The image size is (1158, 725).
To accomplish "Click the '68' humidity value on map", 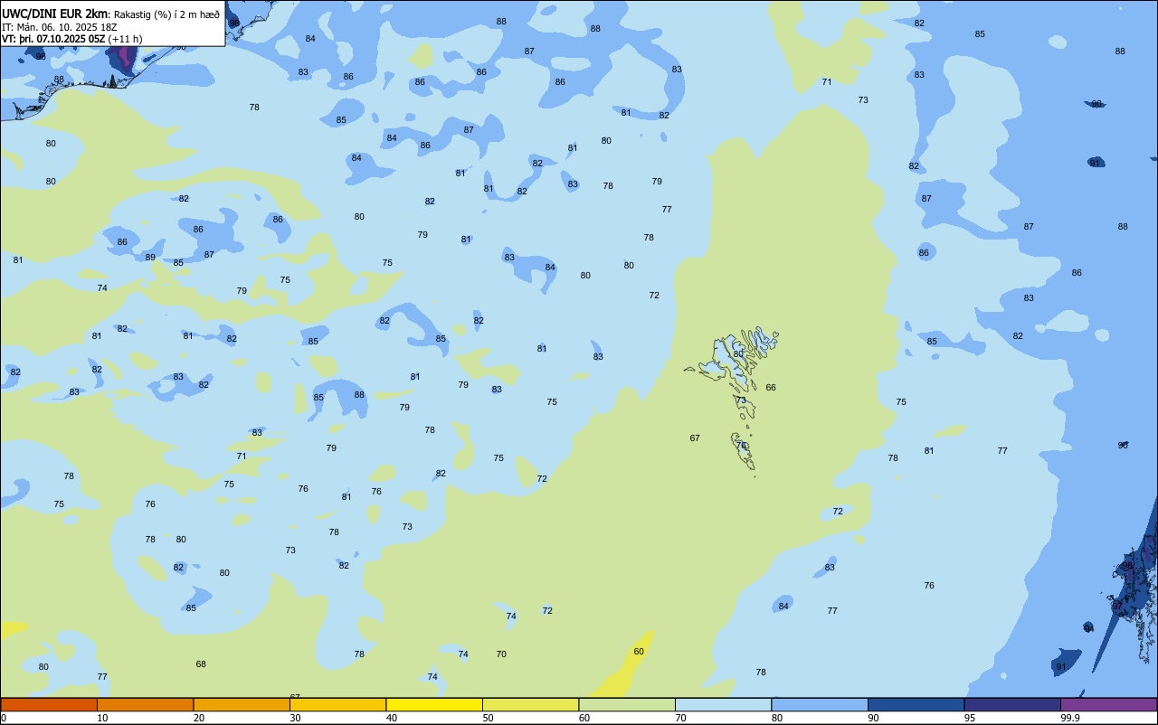I will point(201,664).
